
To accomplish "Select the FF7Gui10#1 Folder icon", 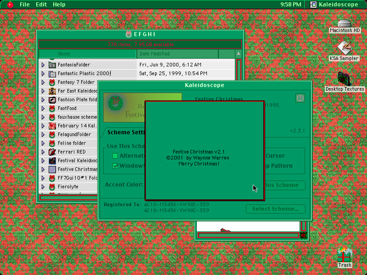I will tap(52, 178).
